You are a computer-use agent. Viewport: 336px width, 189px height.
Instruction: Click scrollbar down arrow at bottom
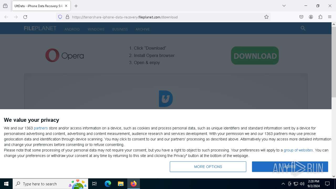click(x=334, y=176)
